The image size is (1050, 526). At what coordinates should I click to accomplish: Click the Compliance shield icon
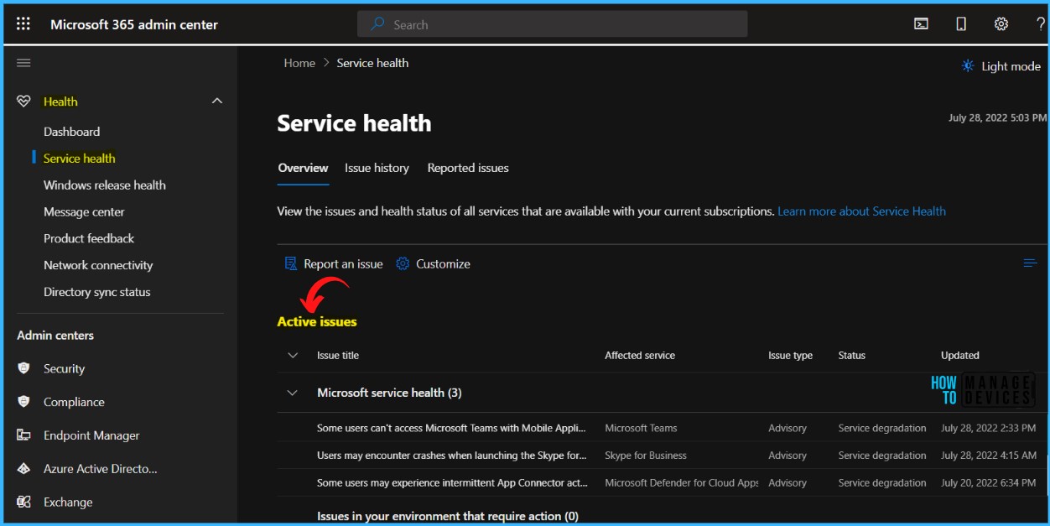(x=23, y=402)
